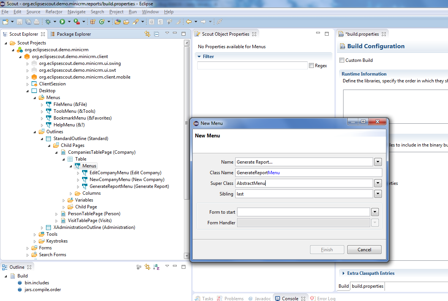Switch to the Package Explorer tab
This screenshot has height=301, width=448.
coord(71,34)
